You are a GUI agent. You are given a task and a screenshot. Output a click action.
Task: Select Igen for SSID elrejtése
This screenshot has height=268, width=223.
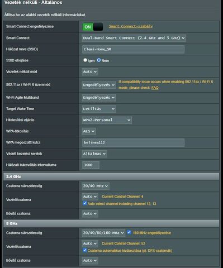point(85,60)
